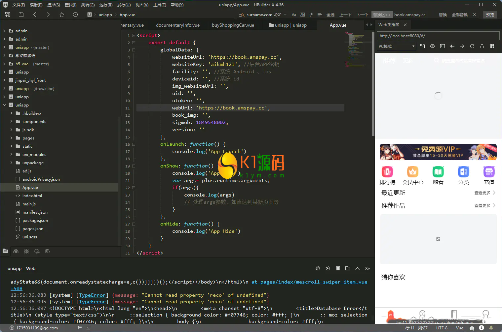Image resolution: width=502 pixels, height=332 pixels.
Task: Toggle case-sensitive Aa search option
Action: click(x=294, y=15)
